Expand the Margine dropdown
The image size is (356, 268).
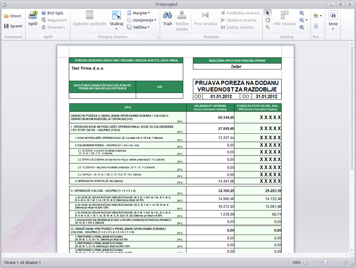point(149,13)
